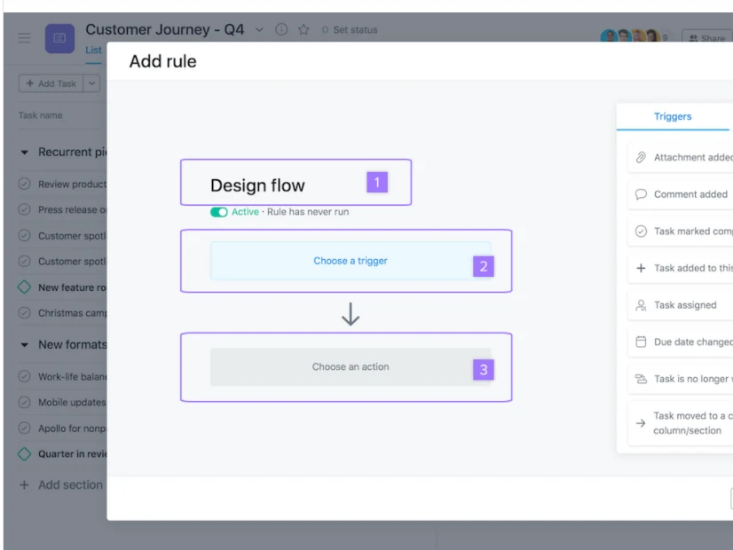Mark Review product task complete
This screenshot has width=733, height=550.
click(x=24, y=184)
